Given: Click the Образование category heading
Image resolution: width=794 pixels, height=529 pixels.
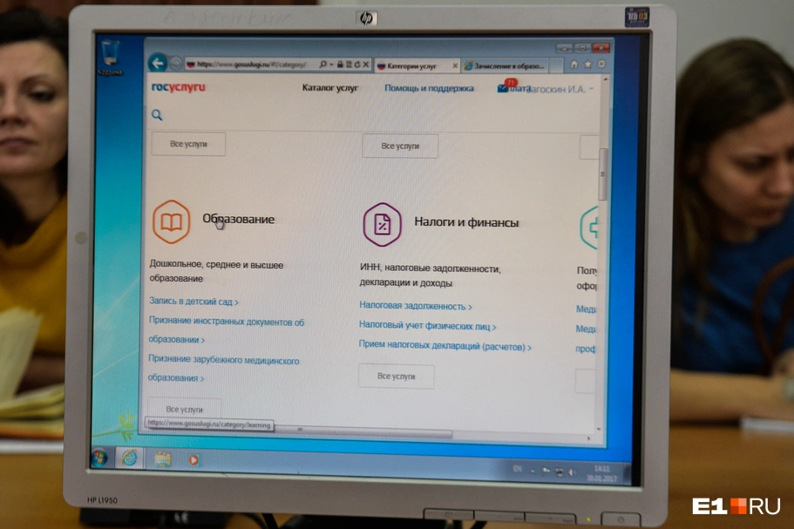Looking at the screenshot, I should [x=239, y=220].
